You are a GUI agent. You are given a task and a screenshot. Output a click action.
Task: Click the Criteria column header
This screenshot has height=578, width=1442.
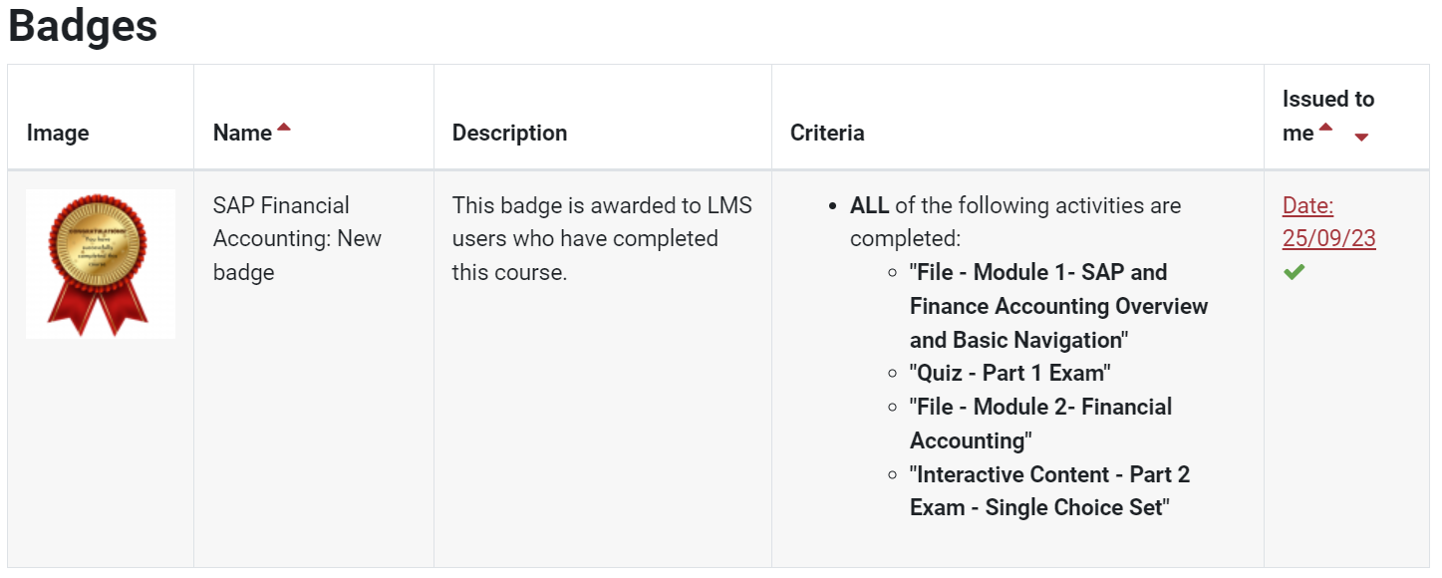827,133
